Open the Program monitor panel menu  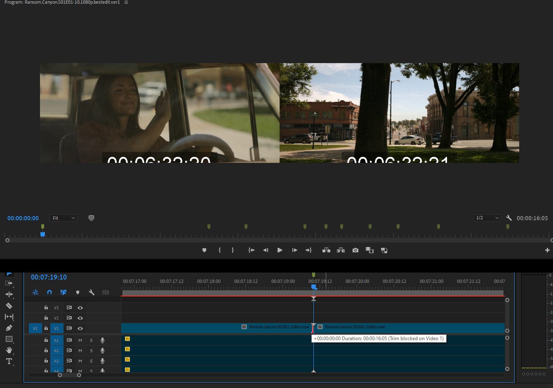click(126, 2)
